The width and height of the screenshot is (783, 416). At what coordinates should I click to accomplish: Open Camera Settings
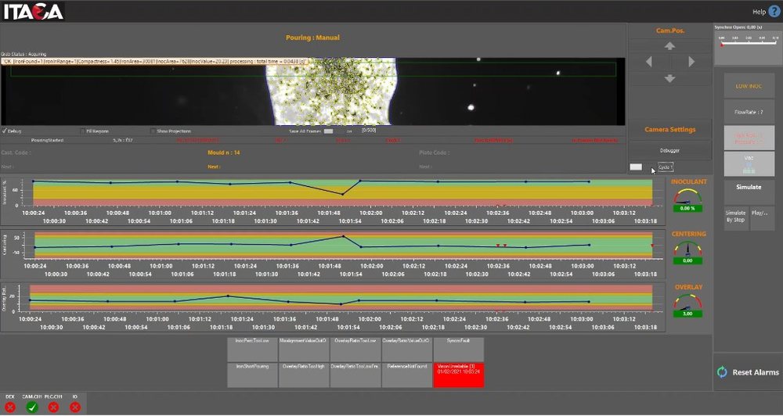669,129
